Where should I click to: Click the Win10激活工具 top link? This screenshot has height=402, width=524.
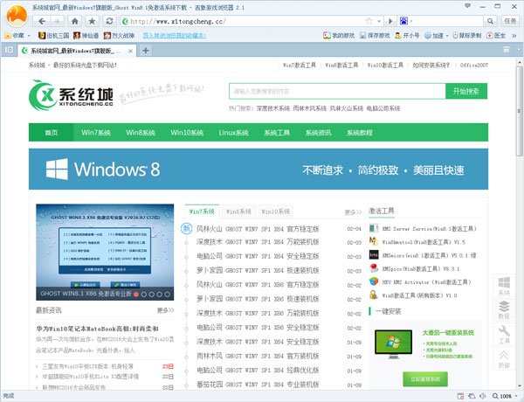pos(385,66)
